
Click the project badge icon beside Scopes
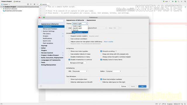(63, 36)
